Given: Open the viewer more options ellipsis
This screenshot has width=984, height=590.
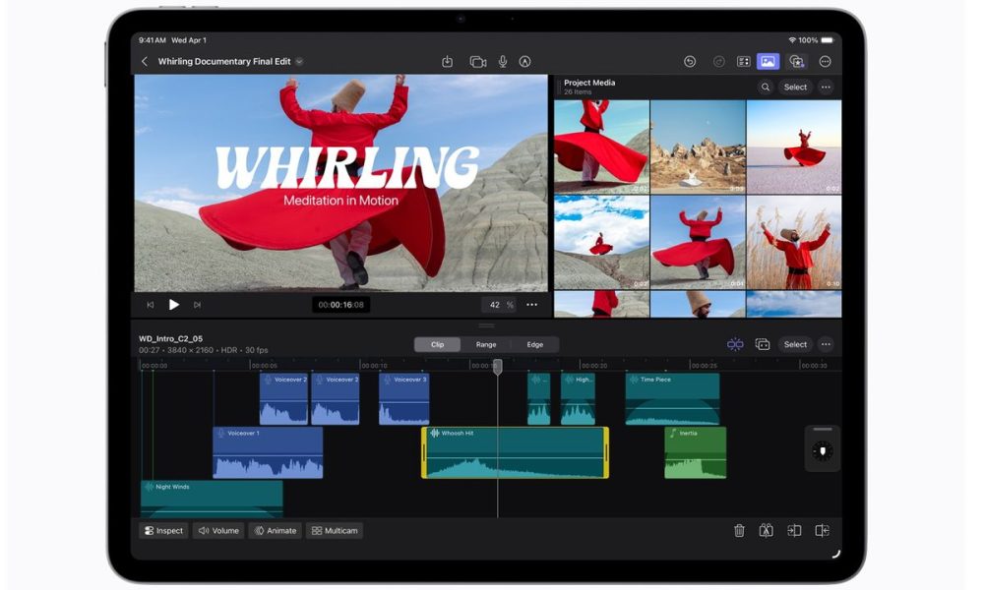Looking at the screenshot, I should [x=532, y=305].
